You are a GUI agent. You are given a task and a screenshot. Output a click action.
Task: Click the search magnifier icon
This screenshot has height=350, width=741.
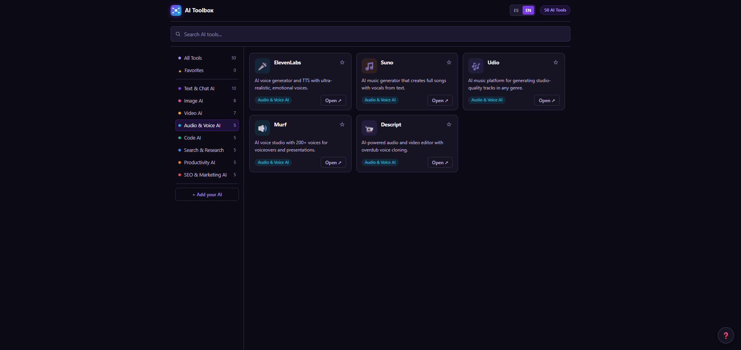coord(178,34)
